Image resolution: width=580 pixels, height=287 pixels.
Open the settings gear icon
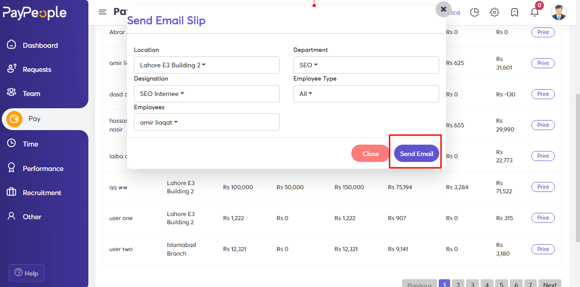coord(494,12)
